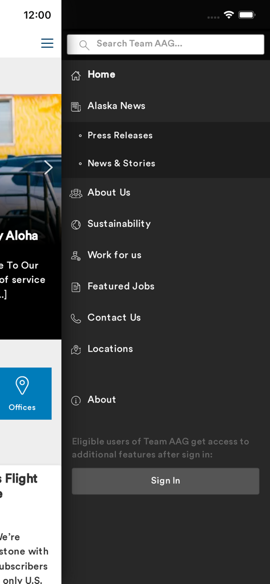Tap the Alaska News newspaper icon
Image resolution: width=270 pixels, height=584 pixels.
[x=76, y=107]
